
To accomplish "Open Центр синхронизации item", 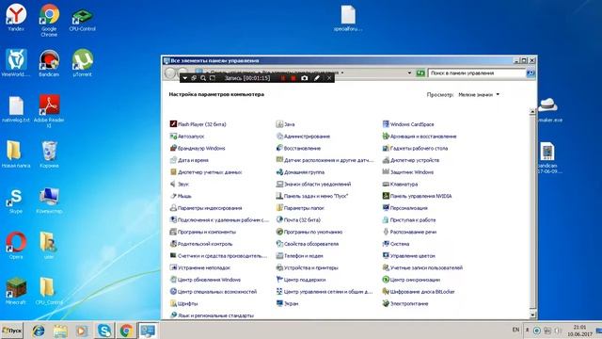I will (x=411, y=280).
